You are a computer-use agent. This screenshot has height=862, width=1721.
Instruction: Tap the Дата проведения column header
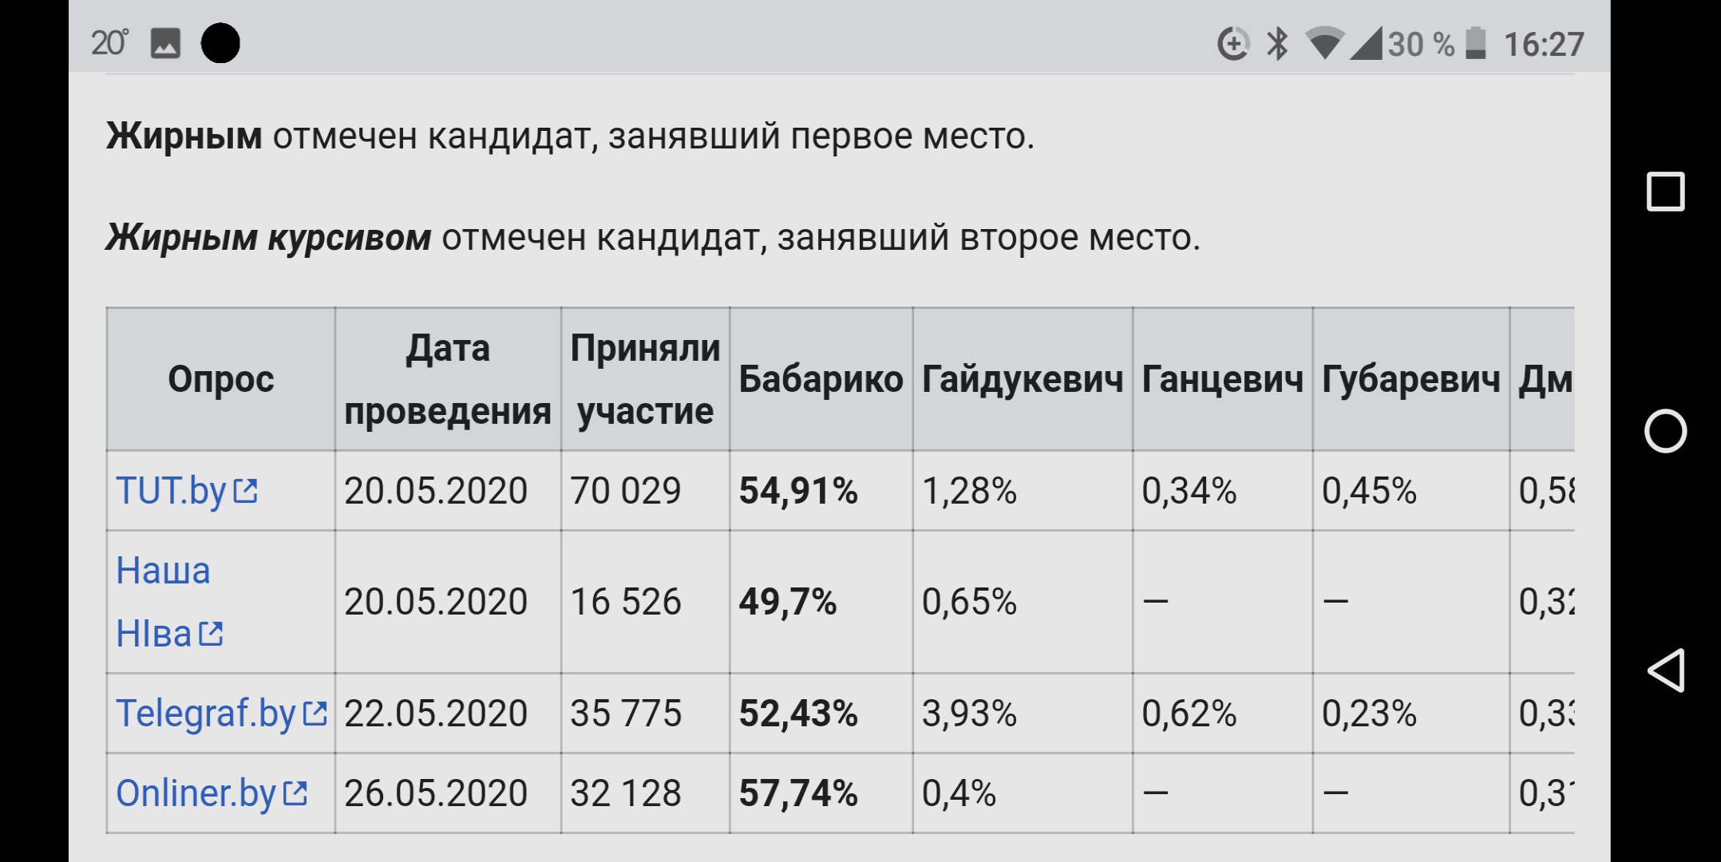point(448,379)
